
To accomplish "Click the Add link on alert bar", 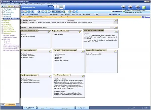I will point(143,17).
